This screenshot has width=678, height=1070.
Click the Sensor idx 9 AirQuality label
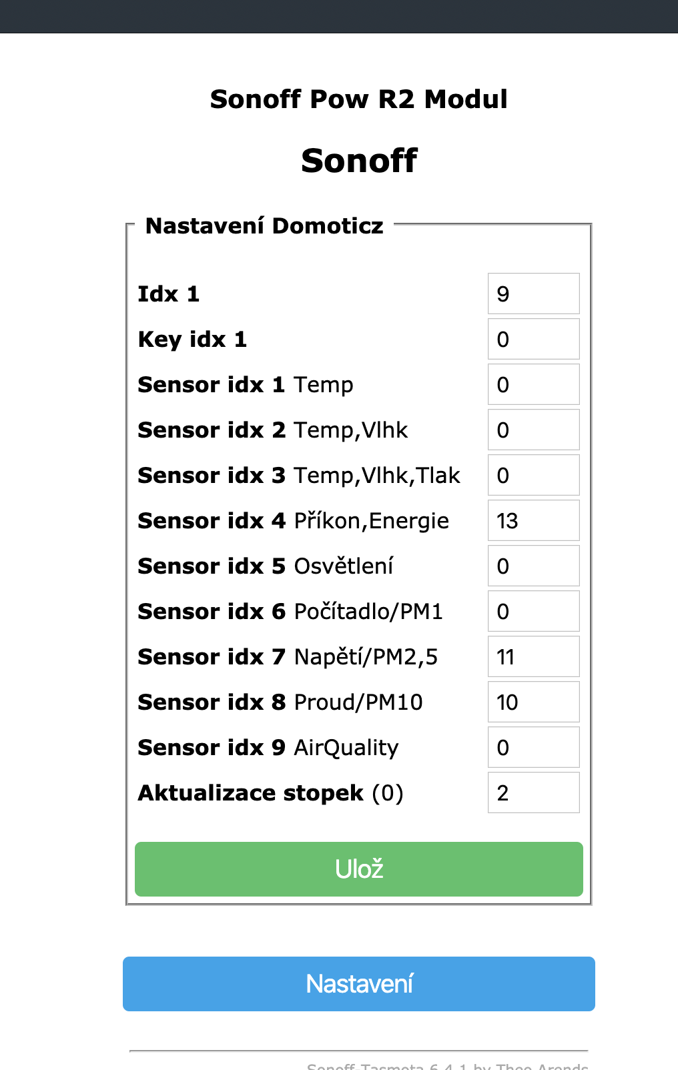[268, 748]
